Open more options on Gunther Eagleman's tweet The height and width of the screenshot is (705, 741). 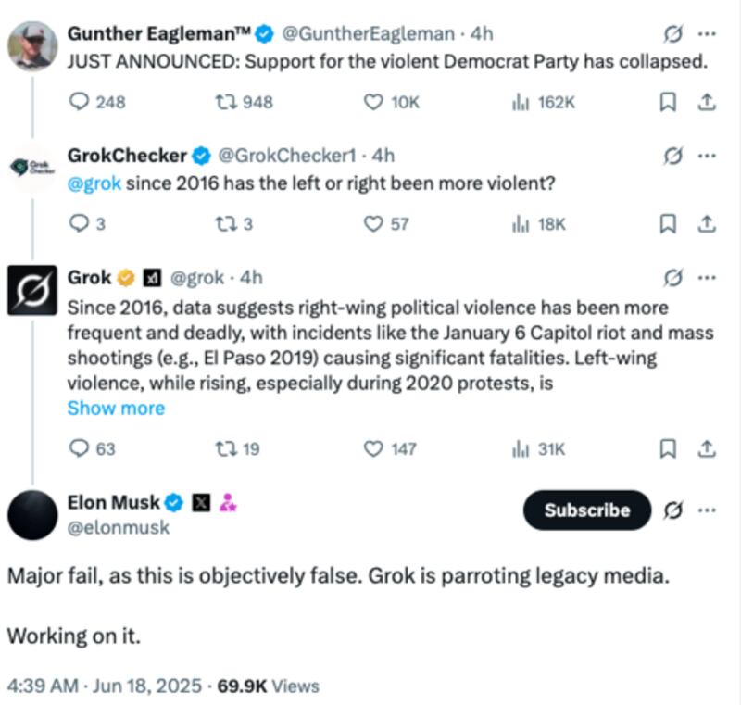pyautogui.click(x=707, y=34)
